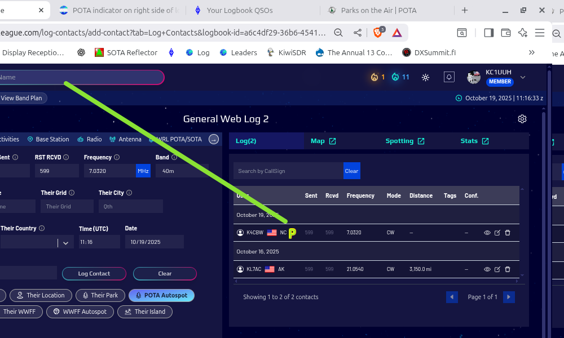Open the Band 40m dropdown

coord(182,171)
